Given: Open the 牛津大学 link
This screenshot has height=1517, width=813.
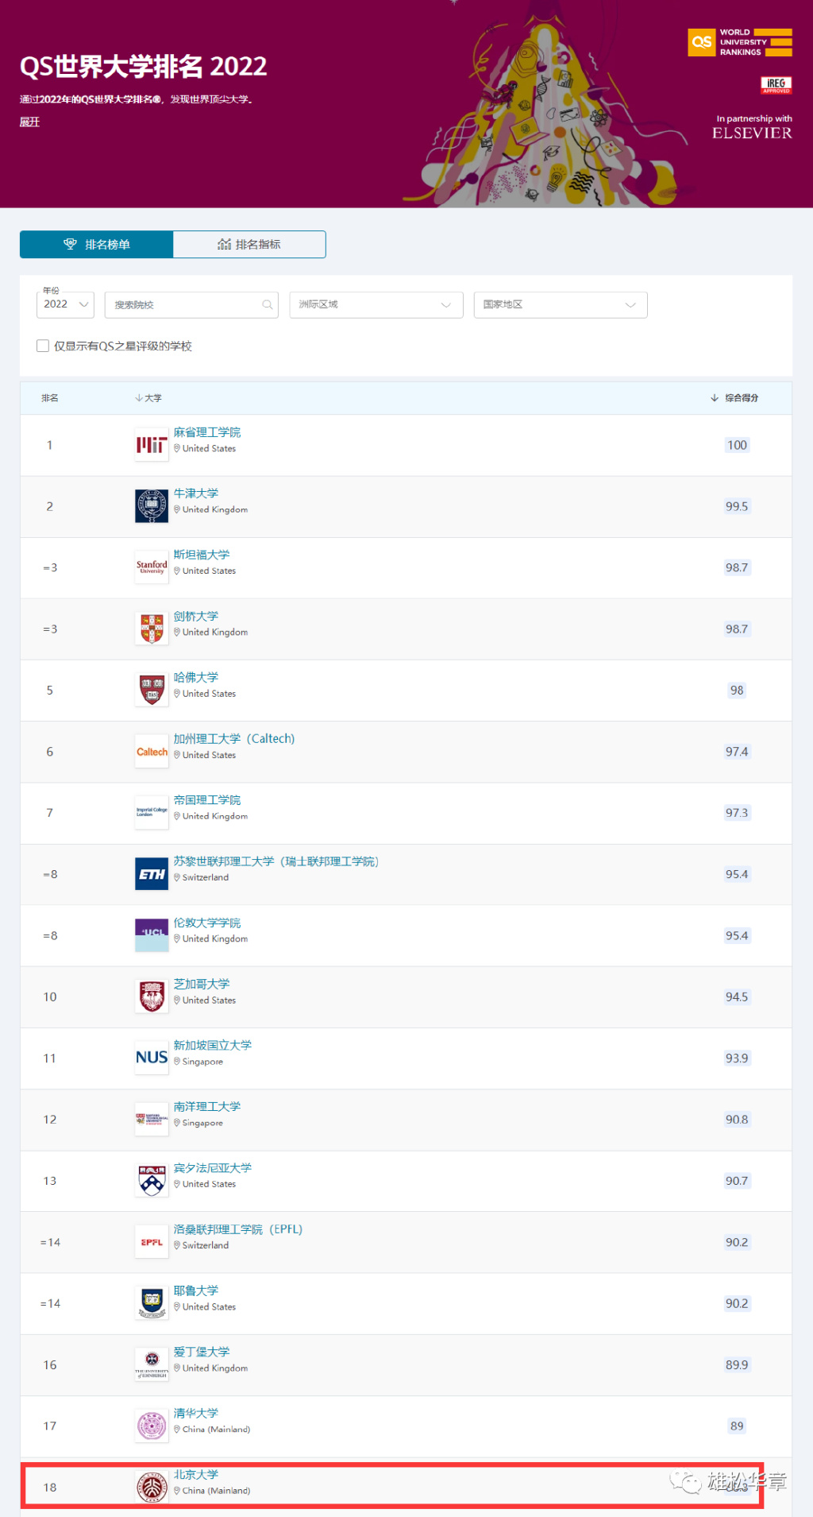Looking at the screenshot, I should point(196,493).
